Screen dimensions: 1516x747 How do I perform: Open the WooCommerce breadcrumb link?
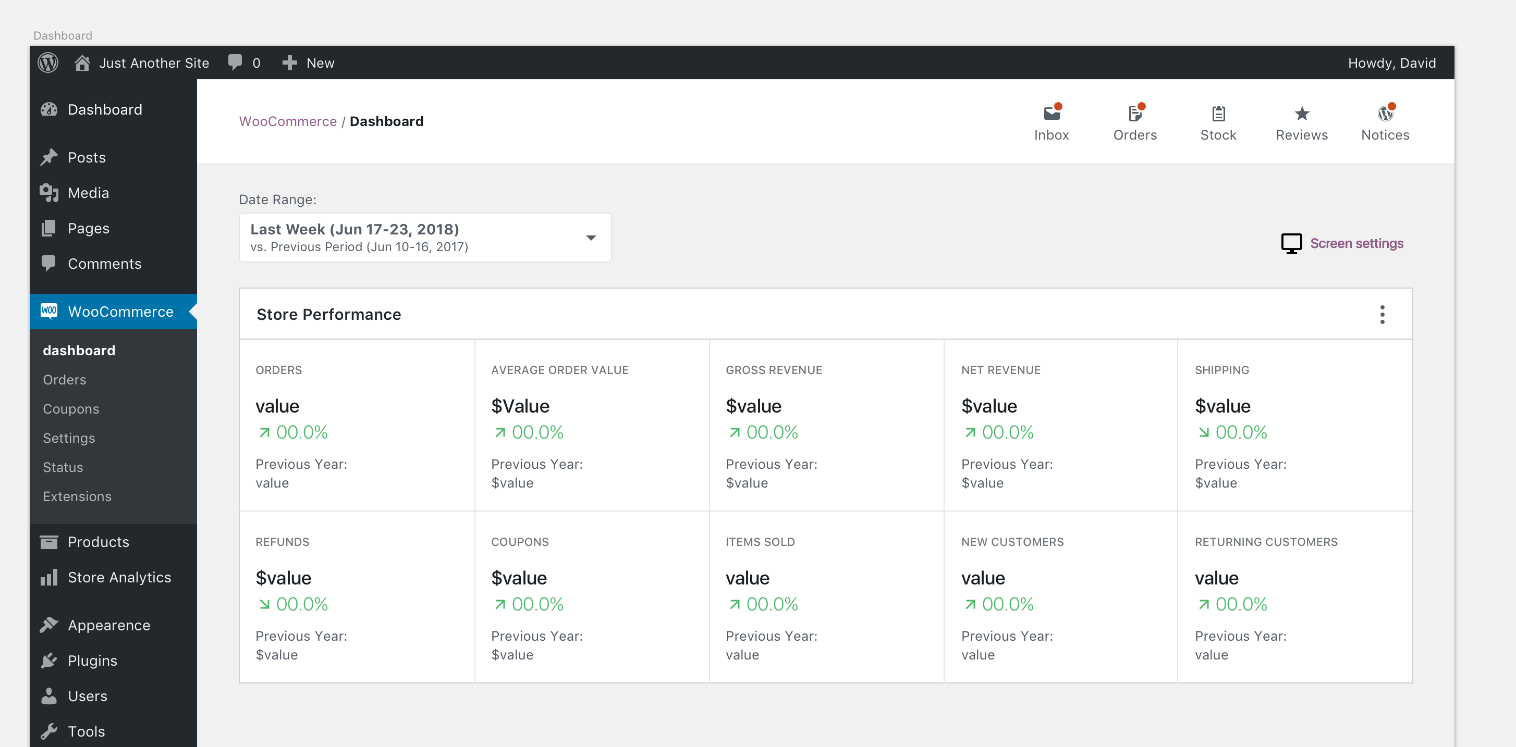[x=288, y=121]
